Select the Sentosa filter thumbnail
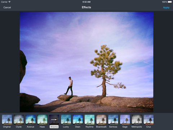 [x=113, y=120]
